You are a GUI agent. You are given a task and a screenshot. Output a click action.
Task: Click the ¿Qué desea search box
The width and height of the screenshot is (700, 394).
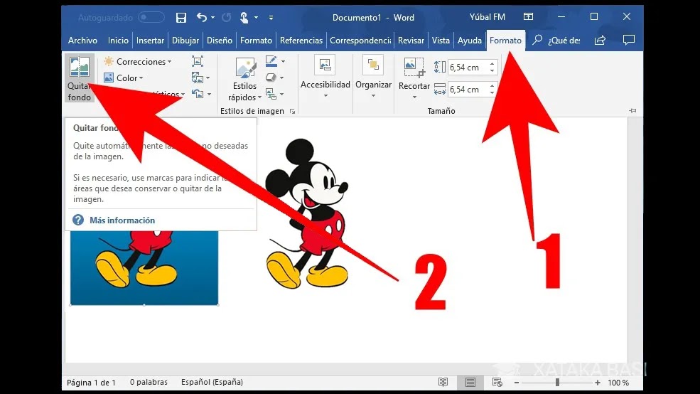[556, 41]
